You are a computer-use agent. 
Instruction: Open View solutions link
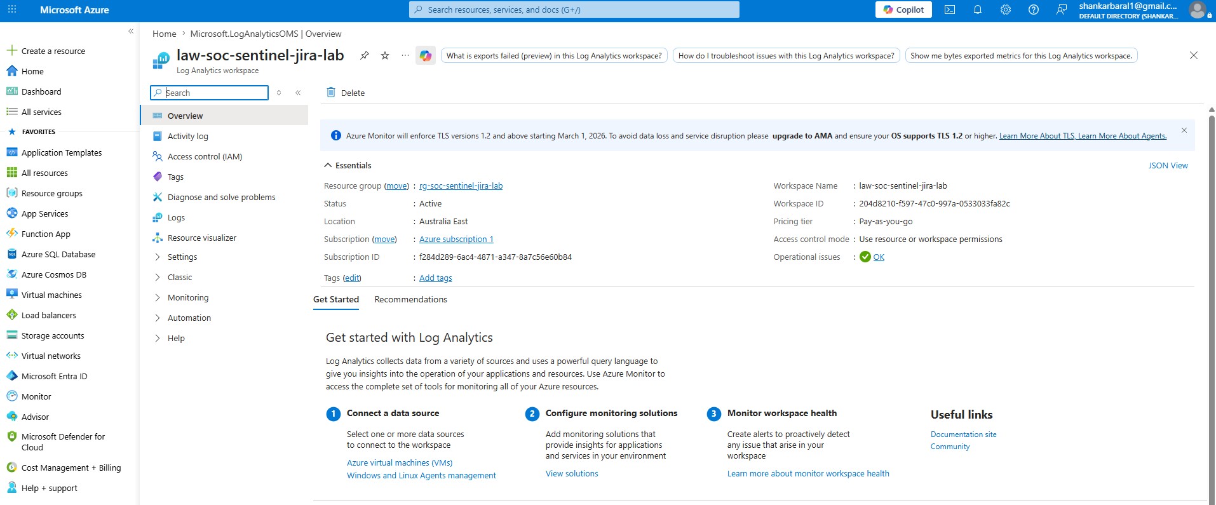[572, 473]
